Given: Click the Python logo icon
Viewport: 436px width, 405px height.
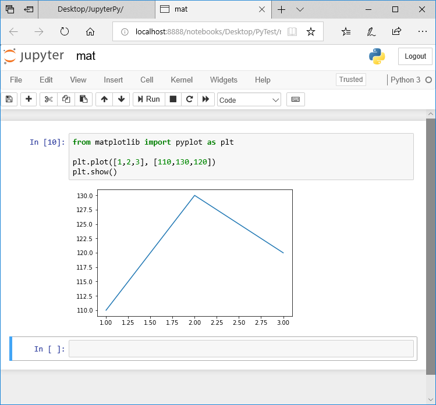Looking at the screenshot, I should click(x=377, y=56).
